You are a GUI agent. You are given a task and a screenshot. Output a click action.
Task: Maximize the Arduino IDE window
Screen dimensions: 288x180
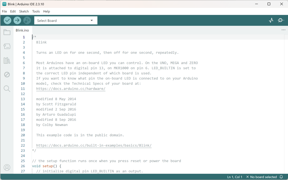click(x=269, y=4)
